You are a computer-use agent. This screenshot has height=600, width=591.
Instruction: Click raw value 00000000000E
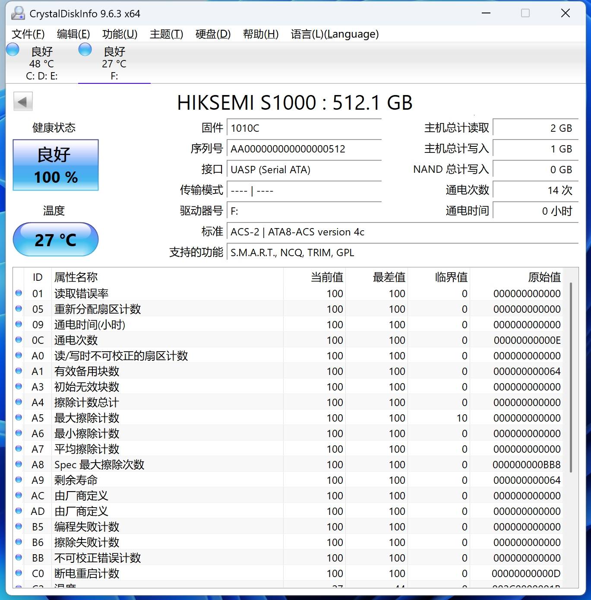pyautogui.click(x=527, y=340)
